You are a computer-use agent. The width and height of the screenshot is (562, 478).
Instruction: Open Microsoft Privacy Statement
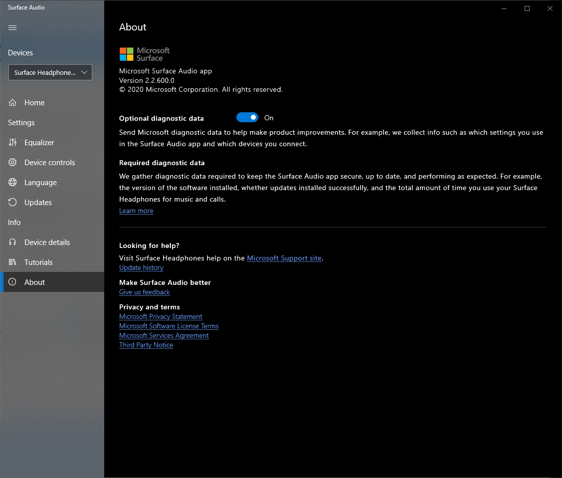coord(161,317)
